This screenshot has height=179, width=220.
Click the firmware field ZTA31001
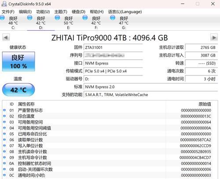click(x=113, y=47)
